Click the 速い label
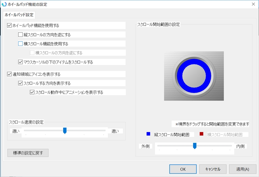 [x=115, y=131]
